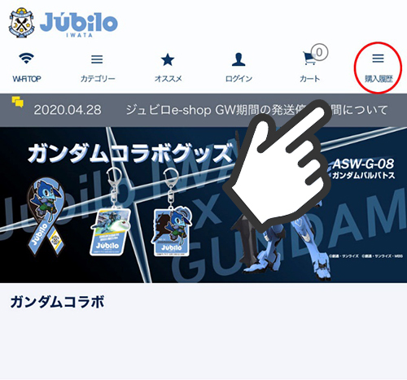Tap the Wi-Fi TOP icon

pos(26,59)
